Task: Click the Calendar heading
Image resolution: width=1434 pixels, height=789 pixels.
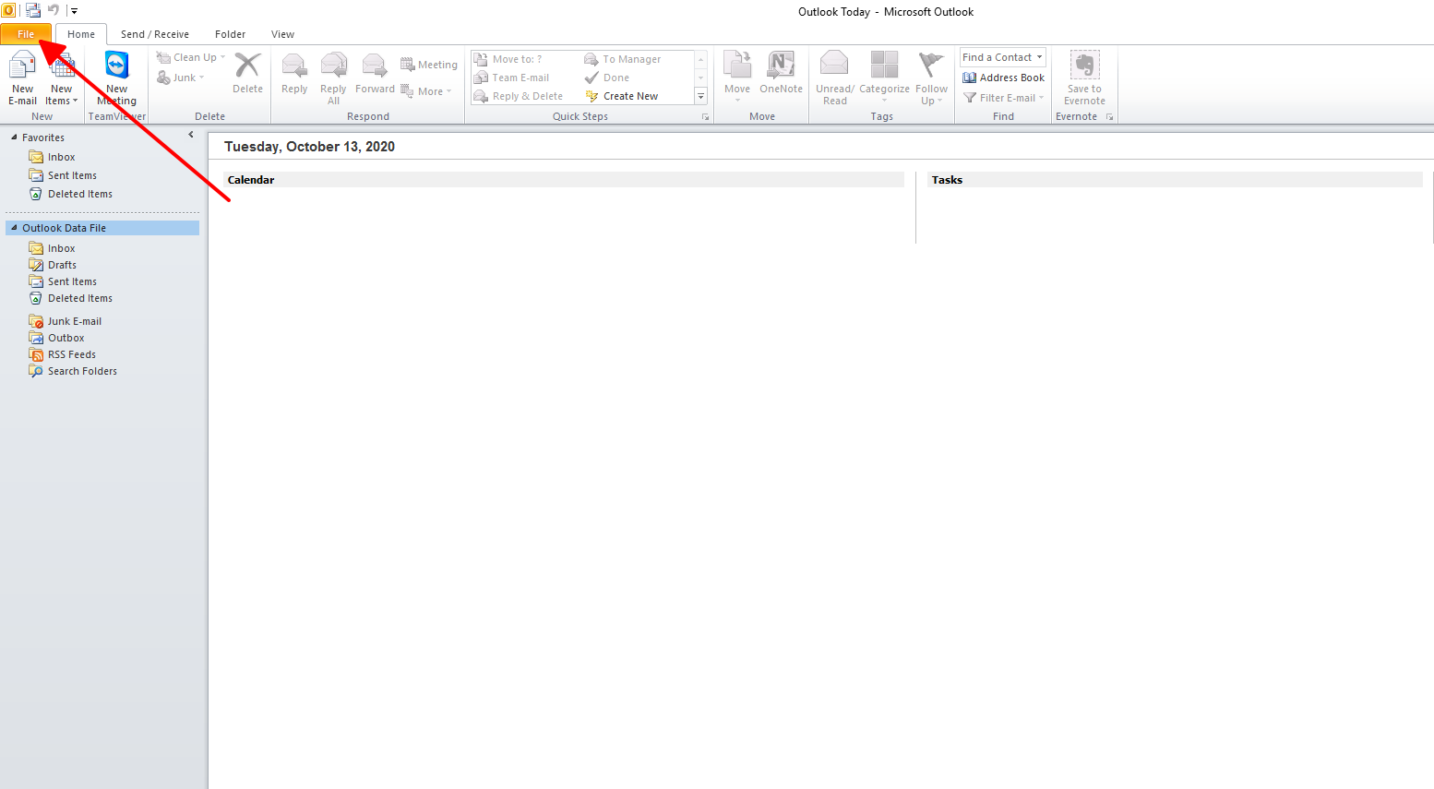Action: [251, 180]
